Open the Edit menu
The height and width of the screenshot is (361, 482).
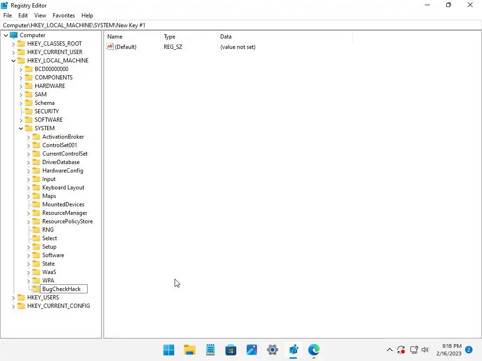pos(23,16)
